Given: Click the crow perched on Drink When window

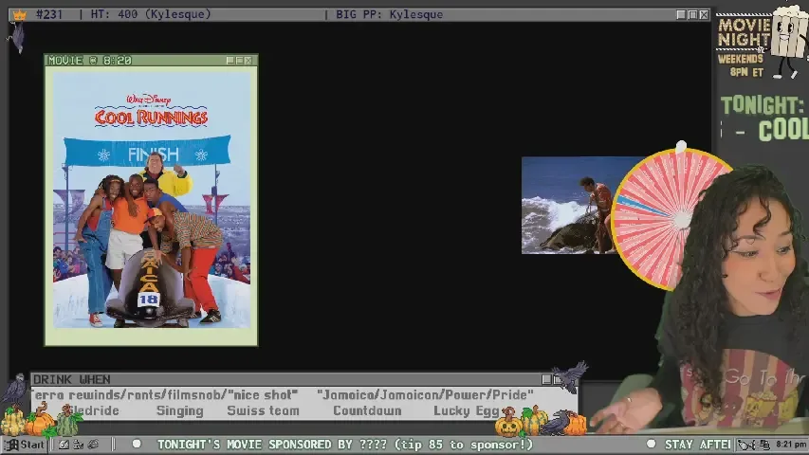Looking at the screenshot, I should (570, 376).
